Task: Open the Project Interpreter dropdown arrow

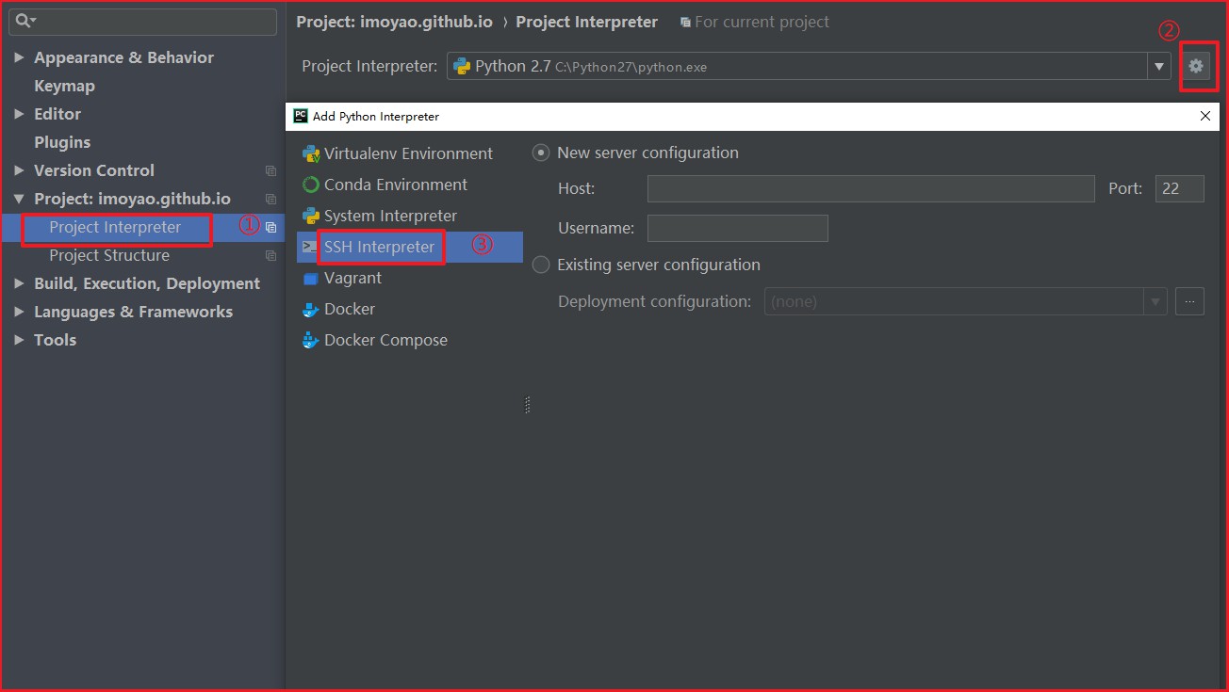Action: (1158, 67)
